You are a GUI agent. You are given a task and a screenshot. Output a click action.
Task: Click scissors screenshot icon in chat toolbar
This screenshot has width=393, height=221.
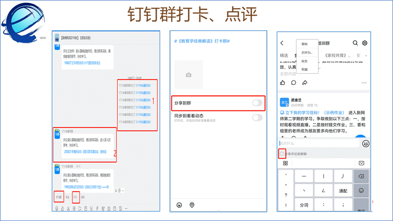point(68,208)
